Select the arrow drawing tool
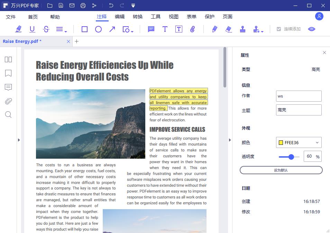 coord(112,29)
